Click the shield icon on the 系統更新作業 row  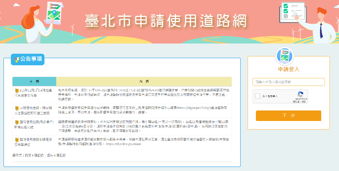pos(17,91)
